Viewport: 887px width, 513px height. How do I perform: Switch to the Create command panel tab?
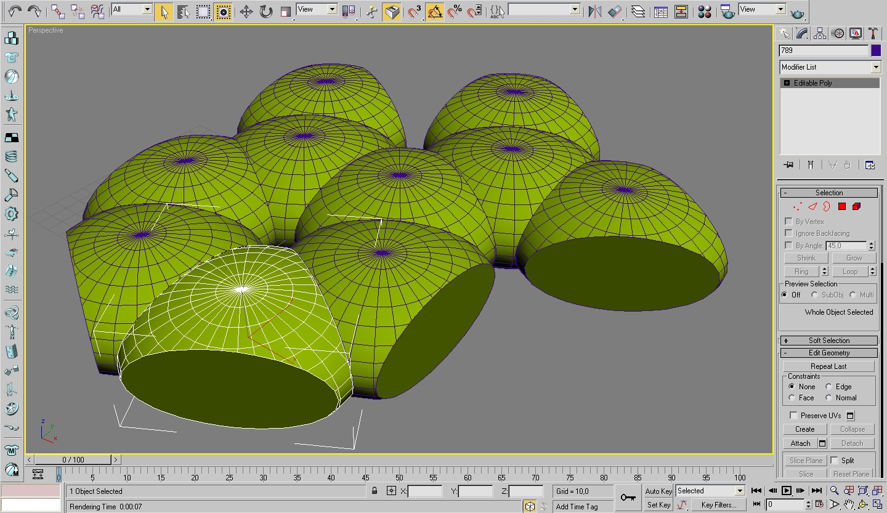[784, 34]
